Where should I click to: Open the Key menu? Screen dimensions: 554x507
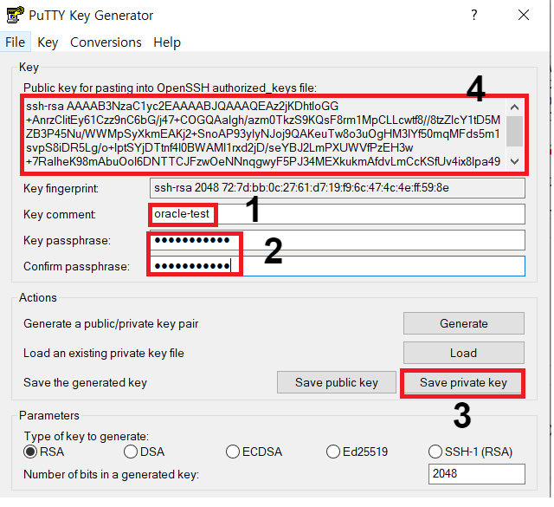48,42
